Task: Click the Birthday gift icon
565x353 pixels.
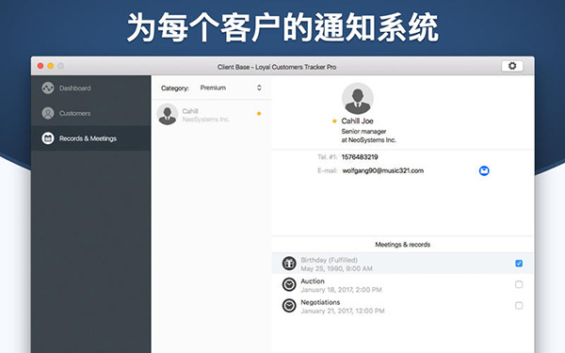Action: coord(289,264)
